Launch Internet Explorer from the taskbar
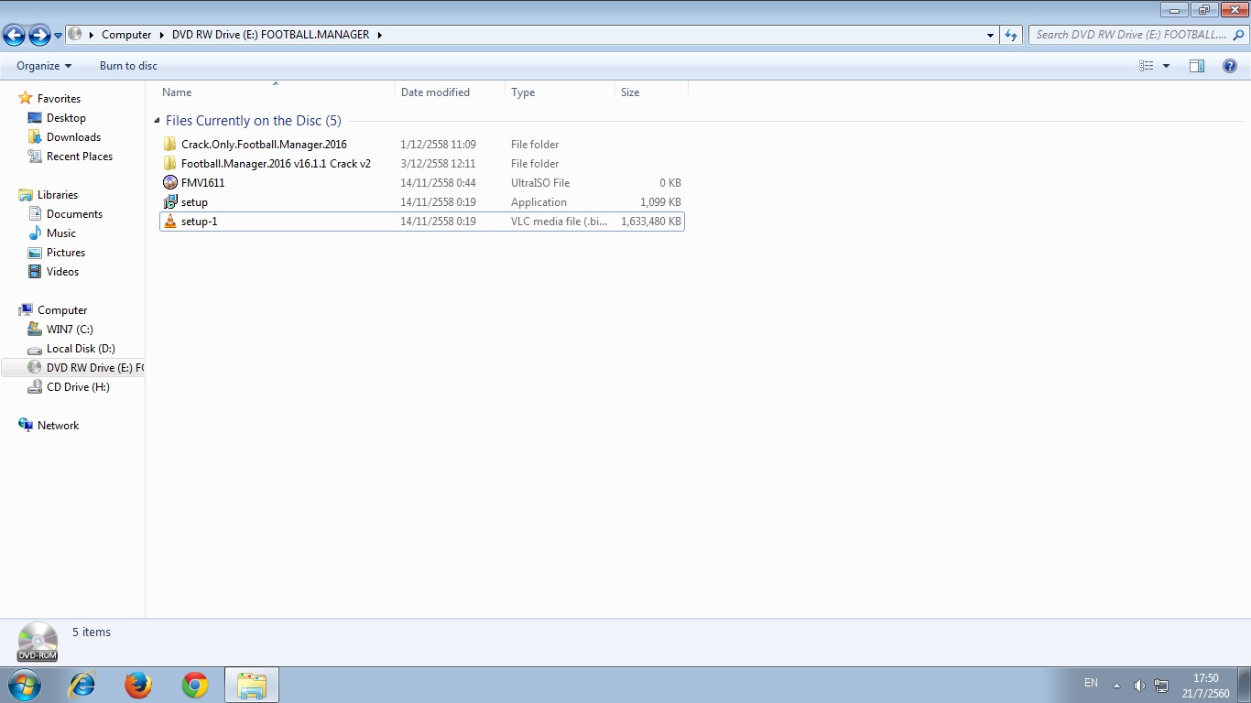This screenshot has height=703, width=1251. coord(82,685)
